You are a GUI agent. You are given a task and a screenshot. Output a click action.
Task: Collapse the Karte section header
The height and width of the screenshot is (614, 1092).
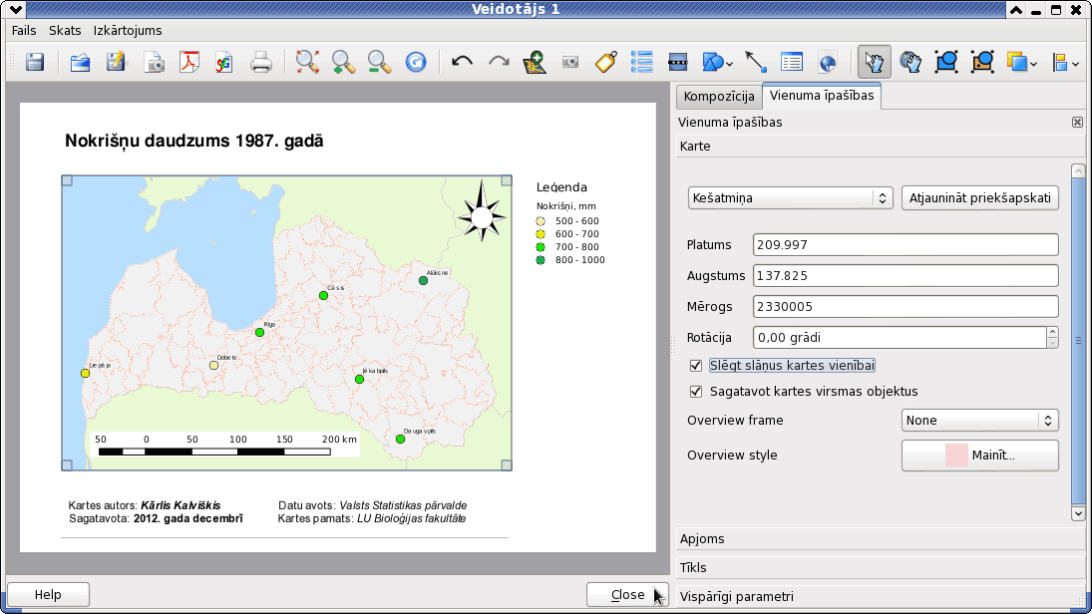pos(881,147)
